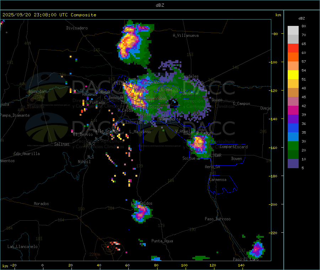Screen dimensions: 320x270
Task: Select the magenta 42 dBZ legend swatch
Action: (293, 110)
